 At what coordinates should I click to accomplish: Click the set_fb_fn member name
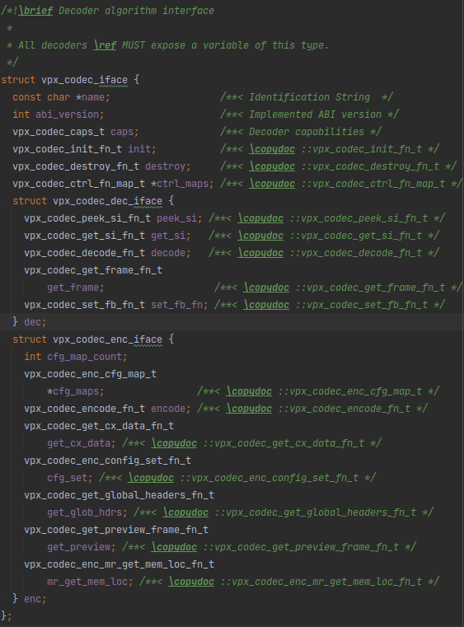177,305
